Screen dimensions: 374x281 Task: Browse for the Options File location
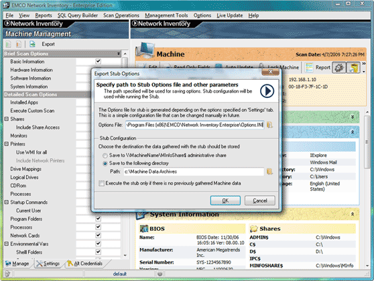269,125
